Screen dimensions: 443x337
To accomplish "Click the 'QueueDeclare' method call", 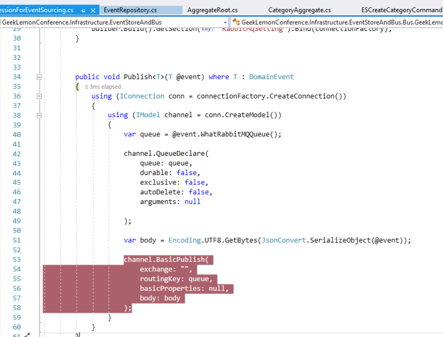I will point(181,154).
